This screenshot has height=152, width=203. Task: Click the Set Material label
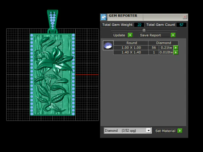[x=165, y=131]
